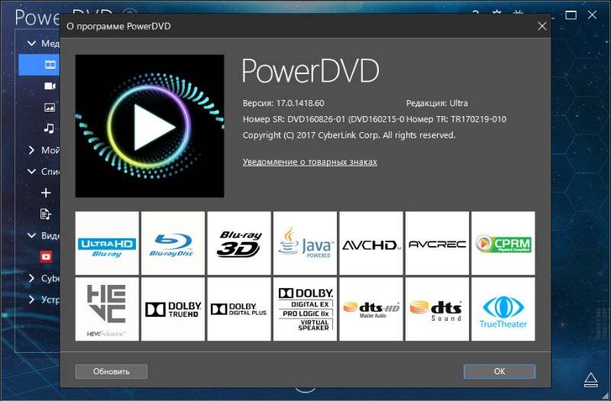611x401 pixels.
Task: Select the movie library film icon in sidebar
Action: click(50, 65)
